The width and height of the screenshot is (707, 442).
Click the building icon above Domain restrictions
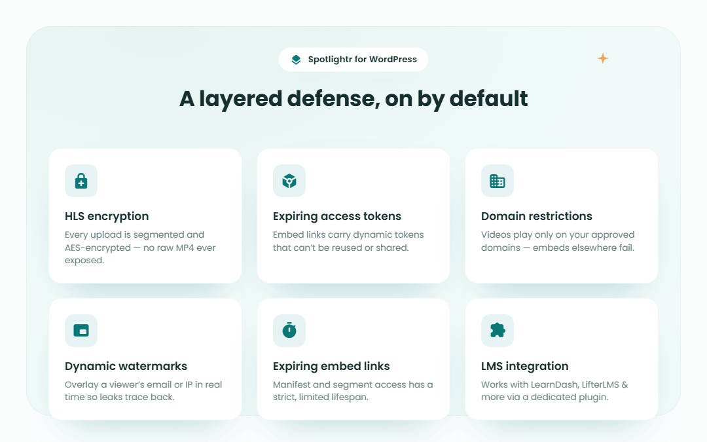coord(498,181)
